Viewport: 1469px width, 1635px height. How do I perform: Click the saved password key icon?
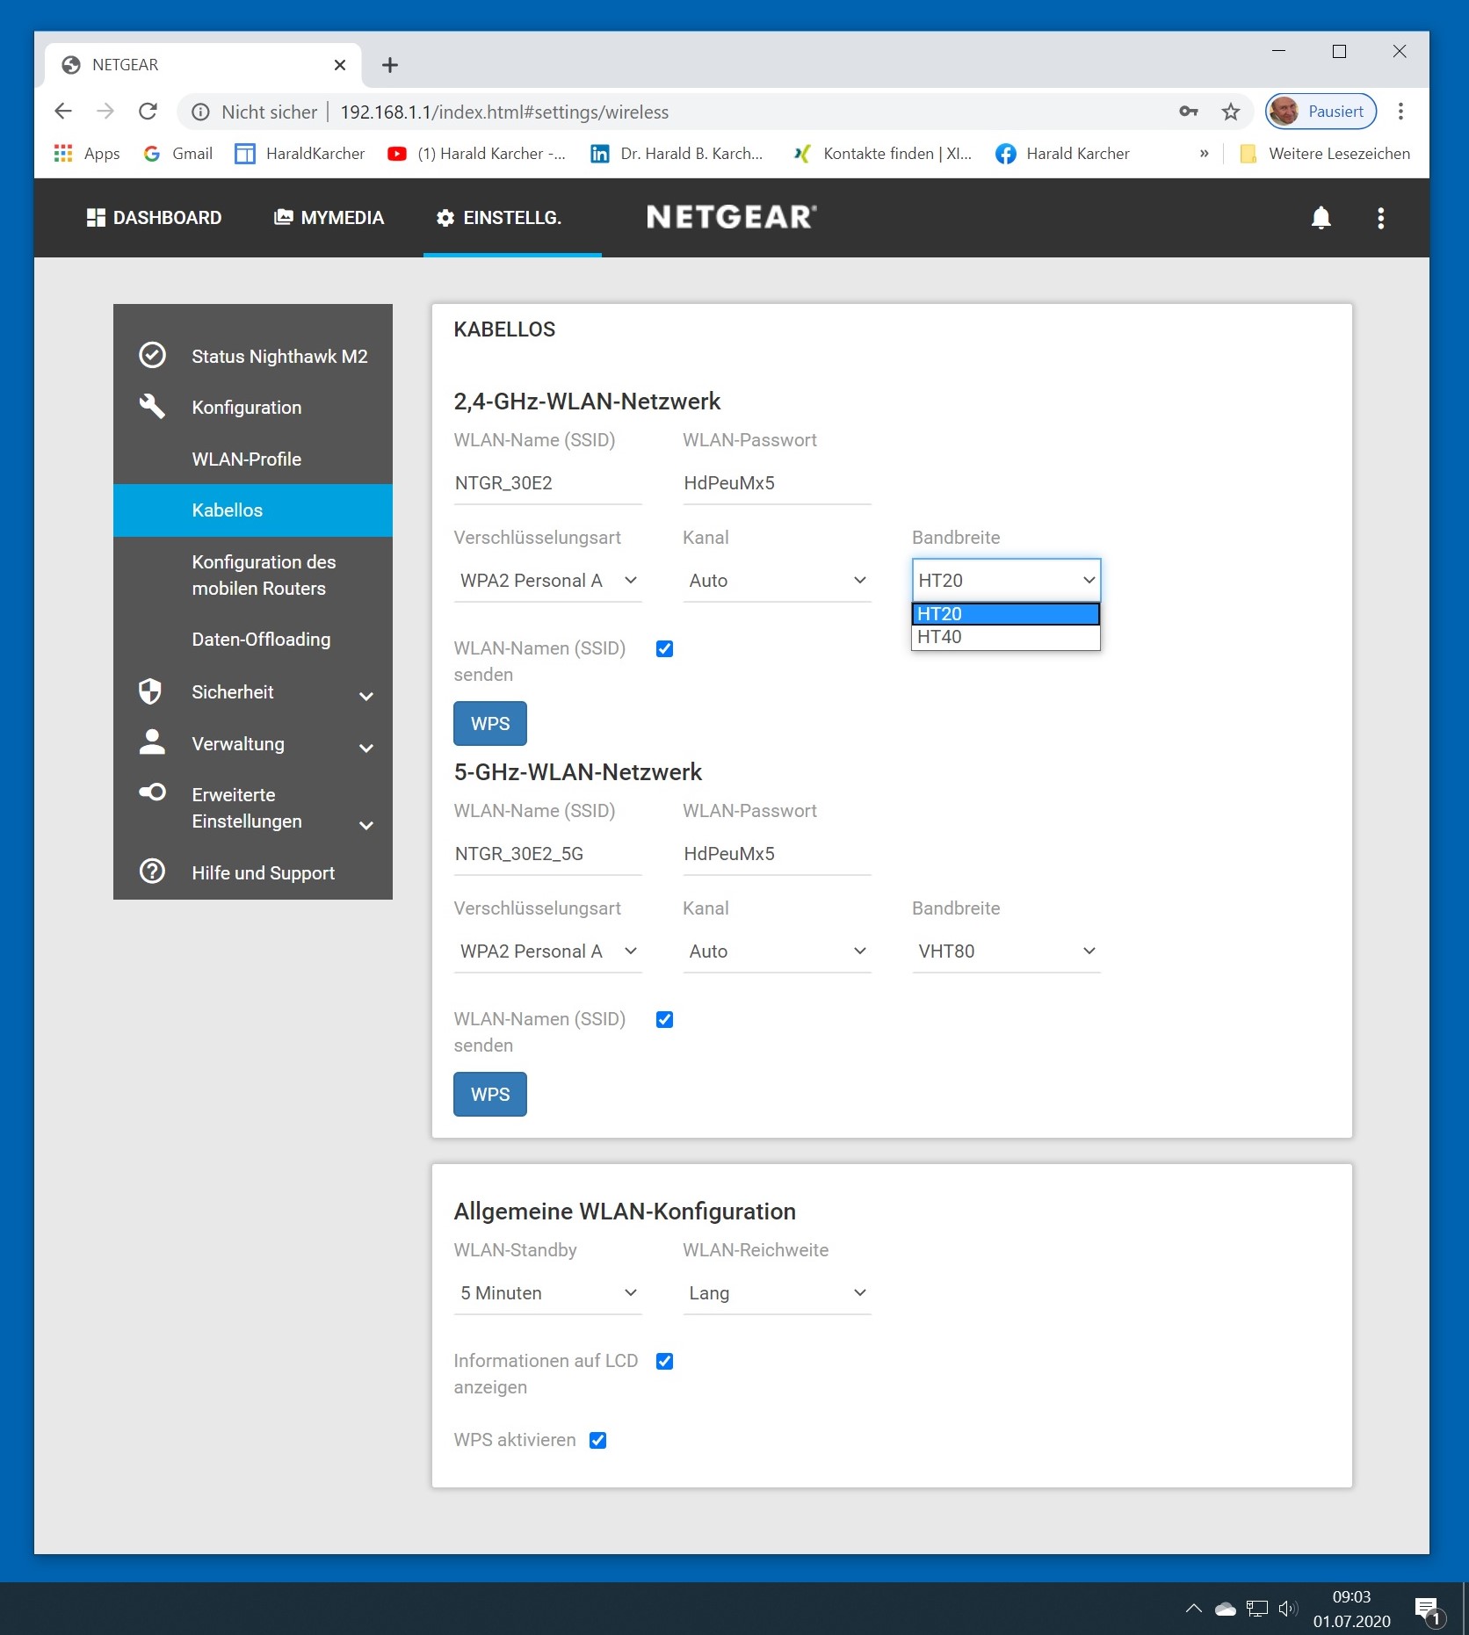pos(1188,112)
